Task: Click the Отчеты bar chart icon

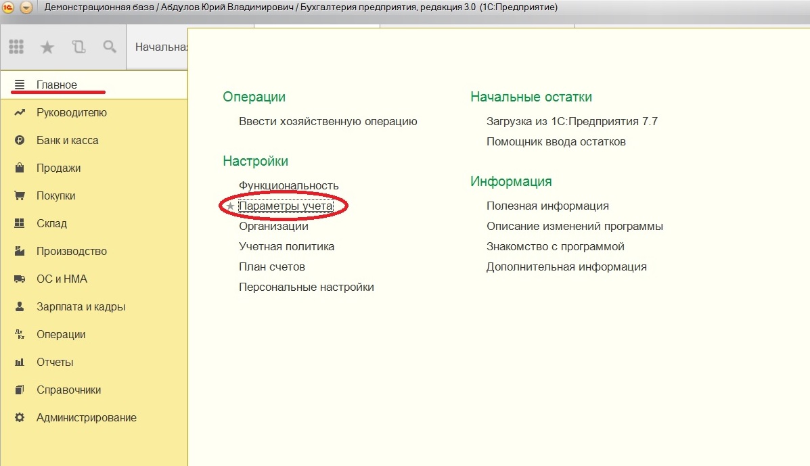Action: (20, 363)
